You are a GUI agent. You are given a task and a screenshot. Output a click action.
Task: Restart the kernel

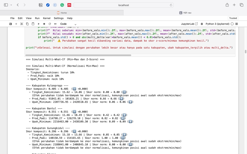click(x=50, y=24)
